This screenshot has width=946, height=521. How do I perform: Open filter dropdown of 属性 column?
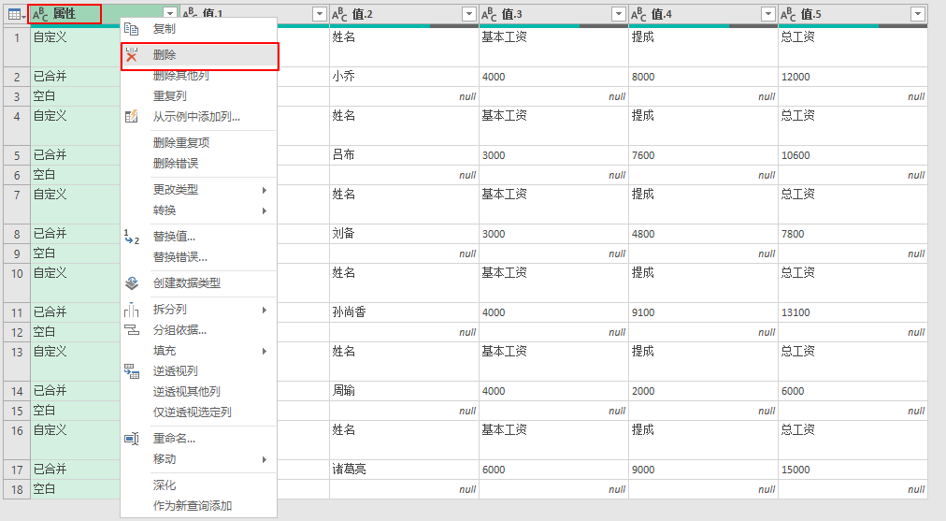(x=170, y=14)
